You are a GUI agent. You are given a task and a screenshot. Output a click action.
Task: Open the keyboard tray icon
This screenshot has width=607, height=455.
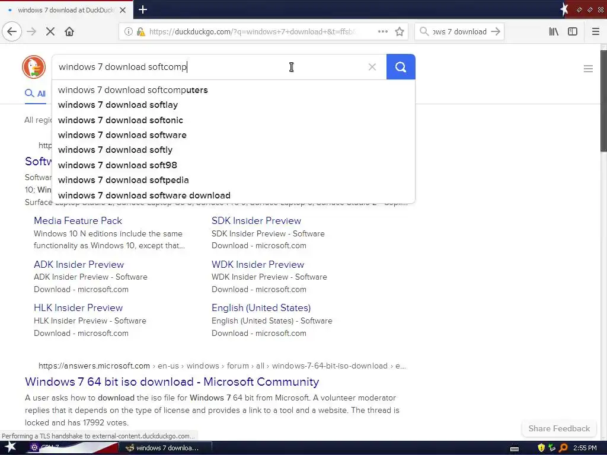pos(515,449)
